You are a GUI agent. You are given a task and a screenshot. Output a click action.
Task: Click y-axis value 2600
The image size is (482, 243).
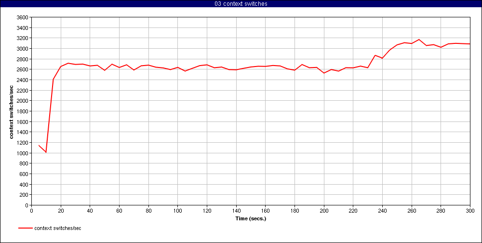(x=23, y=69)
